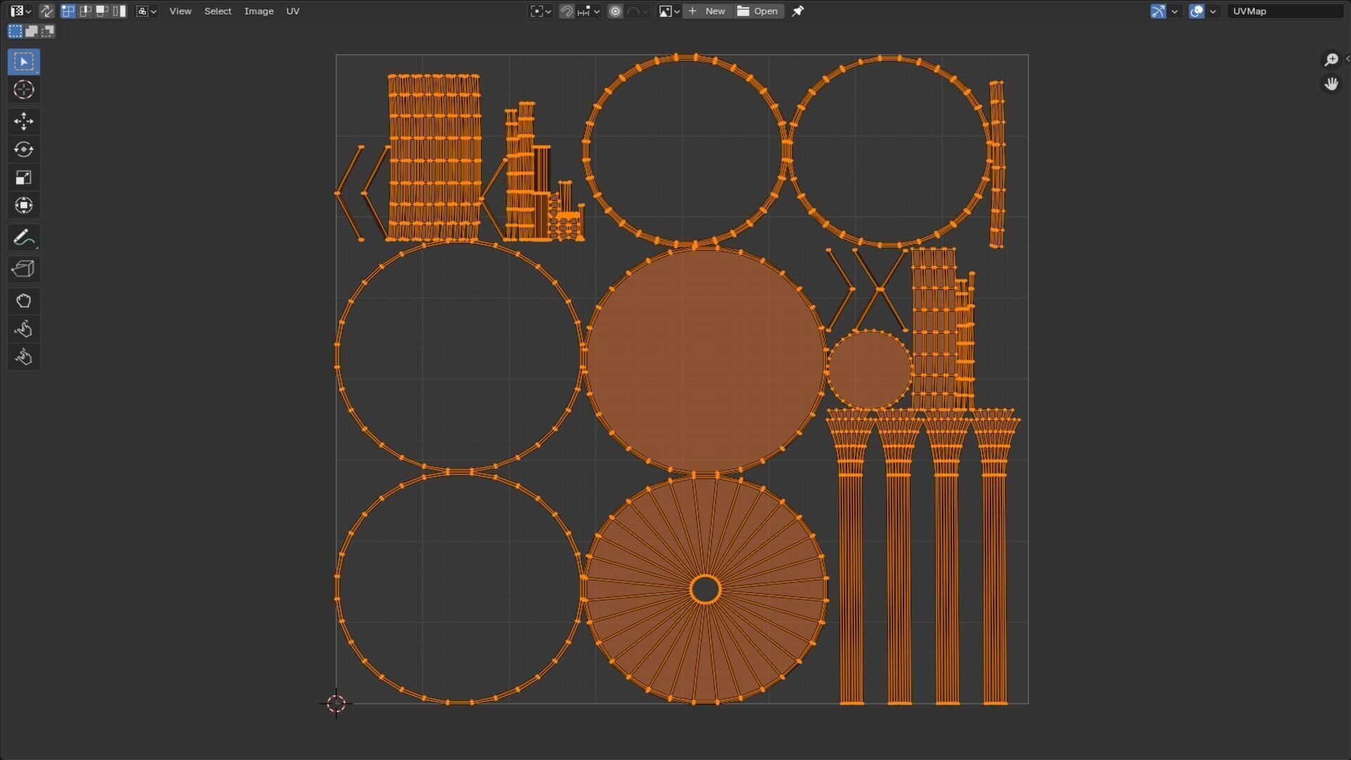Toggle snapping magnet
The height and width of the screenshot is (760, 1351).
[566, 11]
